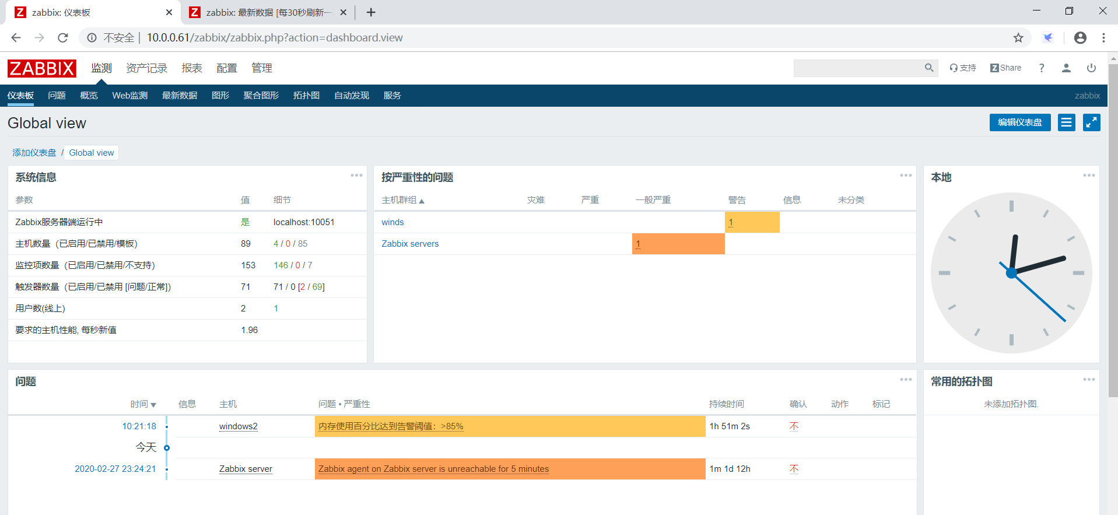The width and height of the screenshot is (1118, 515).
Task: Click the Share icon link
Action: [x=1005, y=68]
